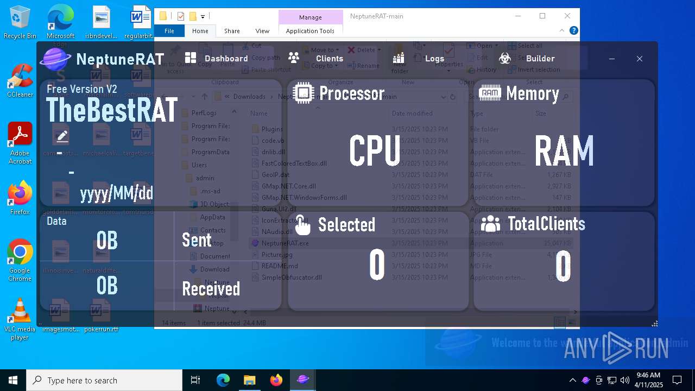Open Task View on the taskbar

tap(195, 380)
